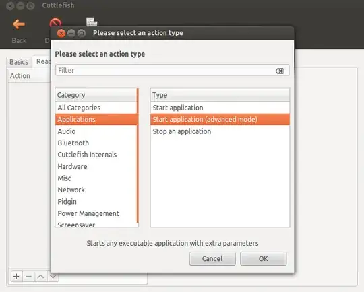364x292 pixels.
Task: Click the Back arrow icon in Cuttlefish
Action: 19,24
